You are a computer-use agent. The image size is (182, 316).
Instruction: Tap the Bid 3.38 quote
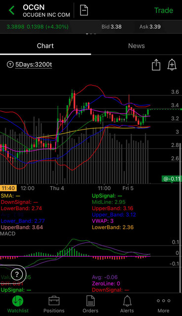tap(111, 27)
